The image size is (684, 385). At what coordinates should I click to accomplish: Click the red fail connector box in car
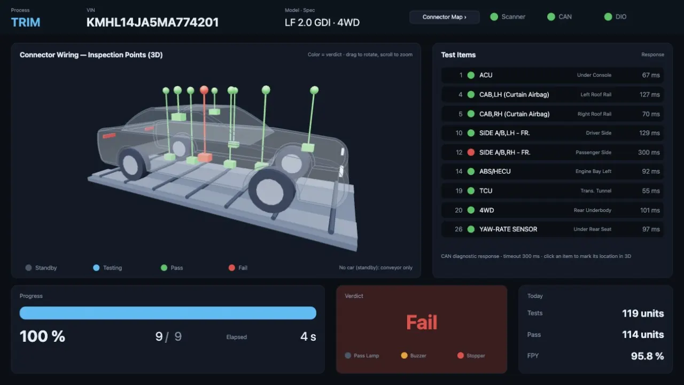pos(204,157)
